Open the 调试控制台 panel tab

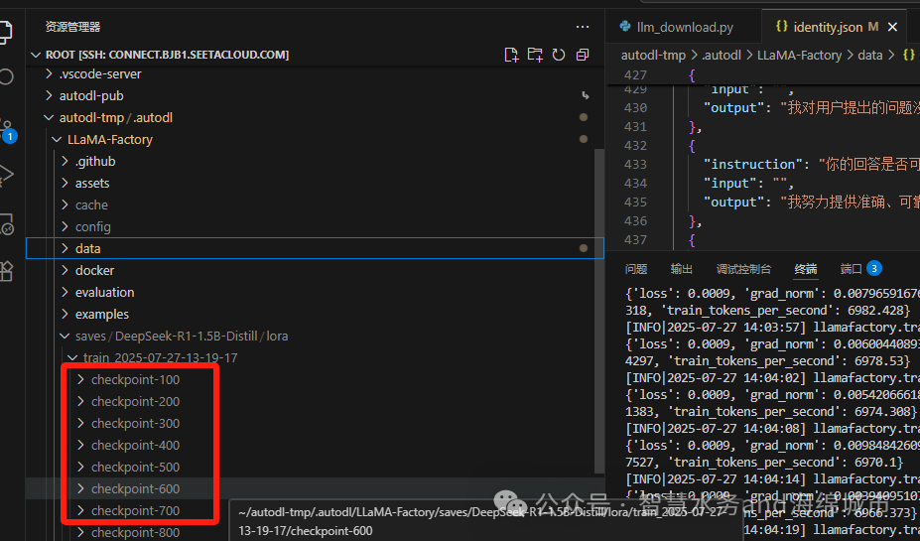(x=743, y=269)
